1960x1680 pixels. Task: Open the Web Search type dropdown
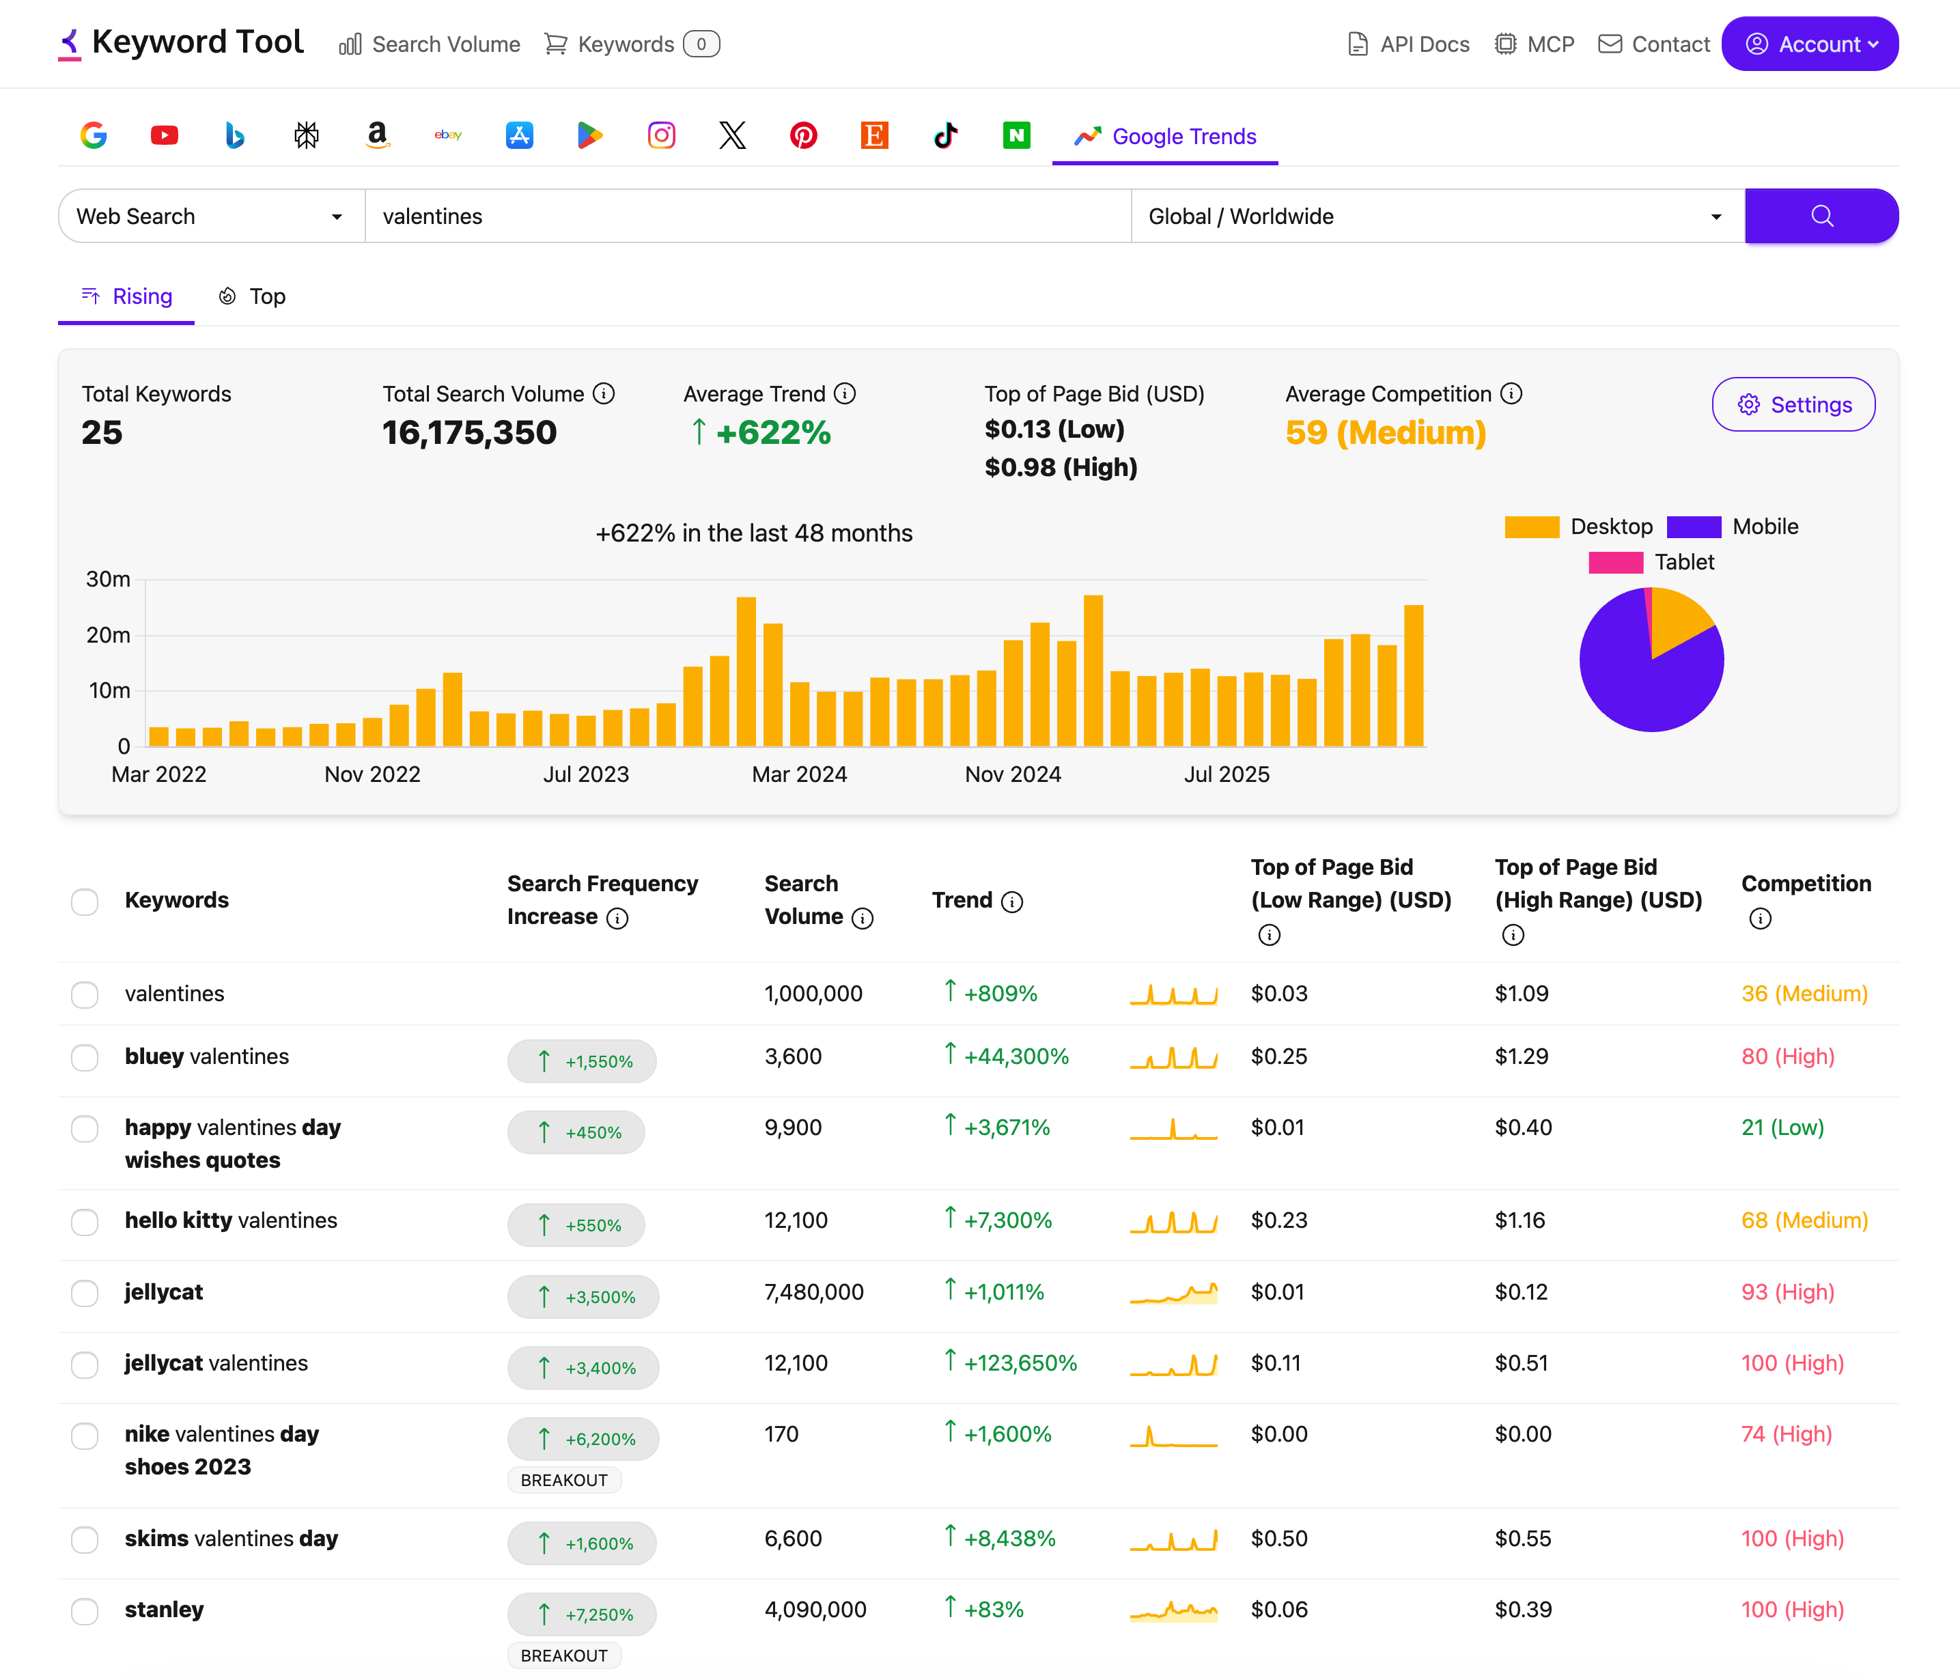click(x=212, y=216)
